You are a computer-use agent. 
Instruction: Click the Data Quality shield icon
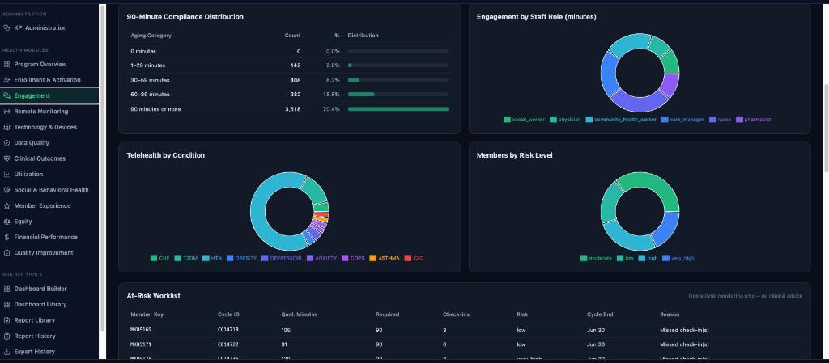(6, 143)
